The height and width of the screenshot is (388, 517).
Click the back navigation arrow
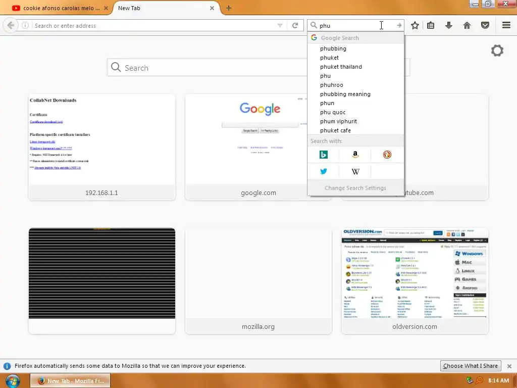(11, 25)
